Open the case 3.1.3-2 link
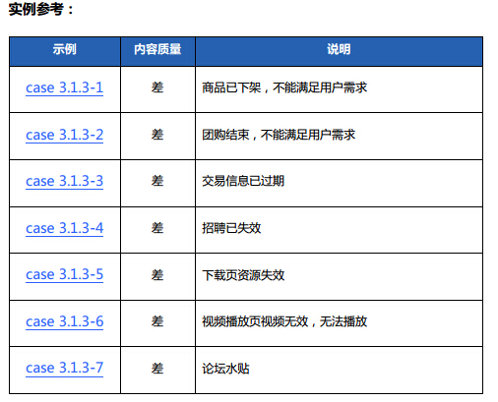 click(65, 135)
